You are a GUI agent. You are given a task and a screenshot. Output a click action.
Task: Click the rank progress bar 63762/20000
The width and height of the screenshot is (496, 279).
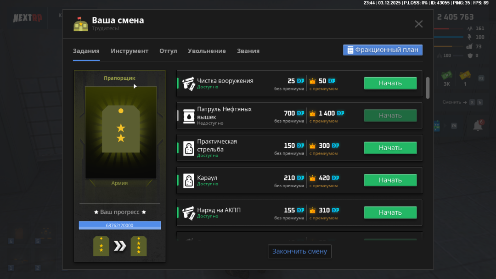(x=119, y=225)
